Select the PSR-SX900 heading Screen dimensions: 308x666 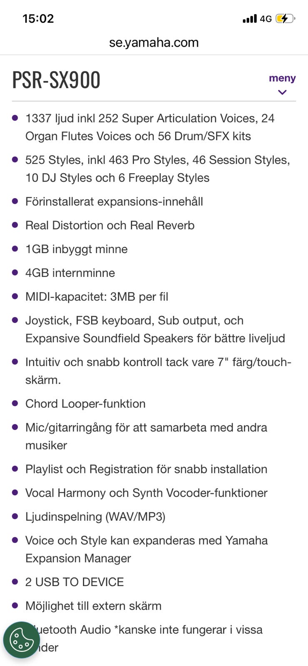[x=56, y=80]
